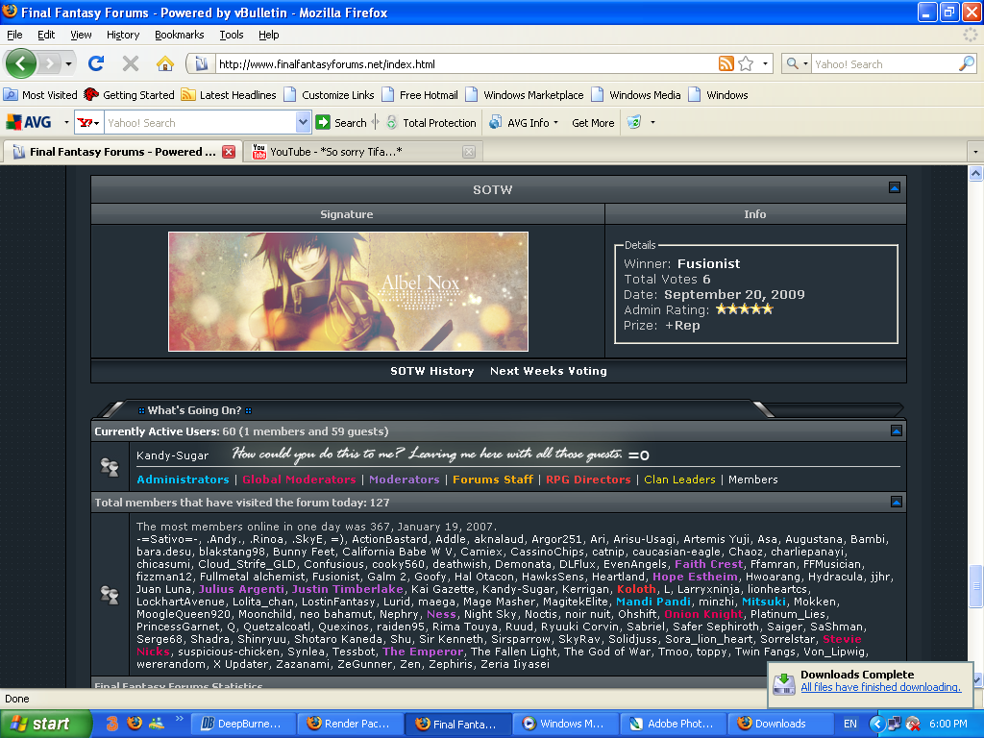Click the Albel Nox signature image

pos(348,291)
